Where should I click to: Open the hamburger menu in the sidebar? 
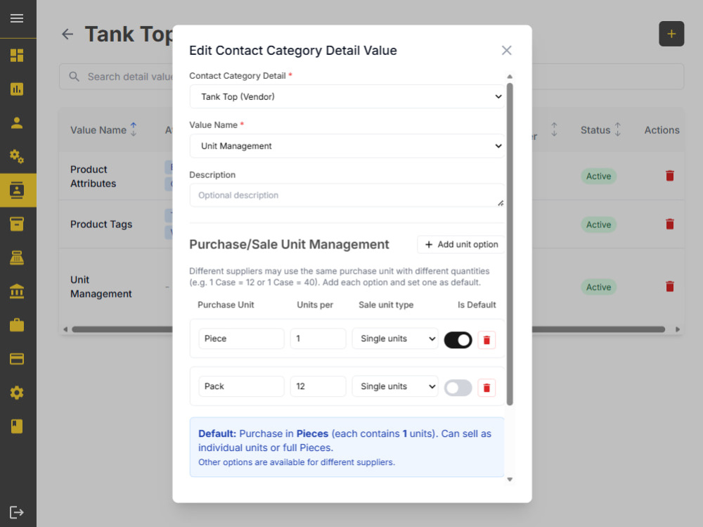tap(17, 18)
